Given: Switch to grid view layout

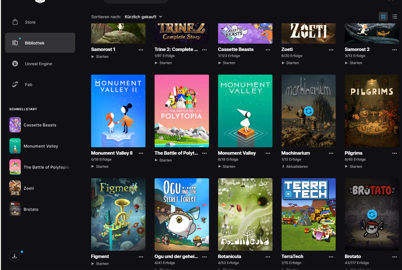Looking at the screenshot, I should click(x=383, y=17).
